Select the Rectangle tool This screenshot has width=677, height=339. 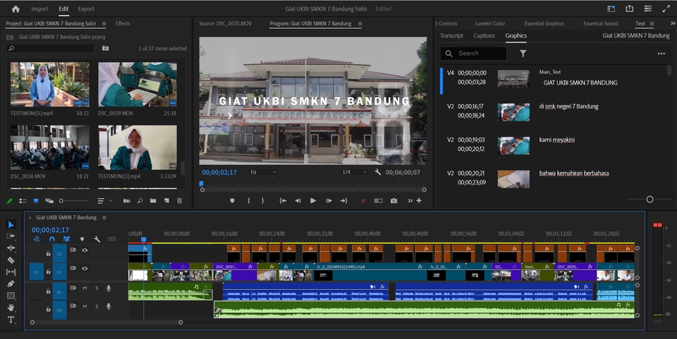(x=11, y=295)
